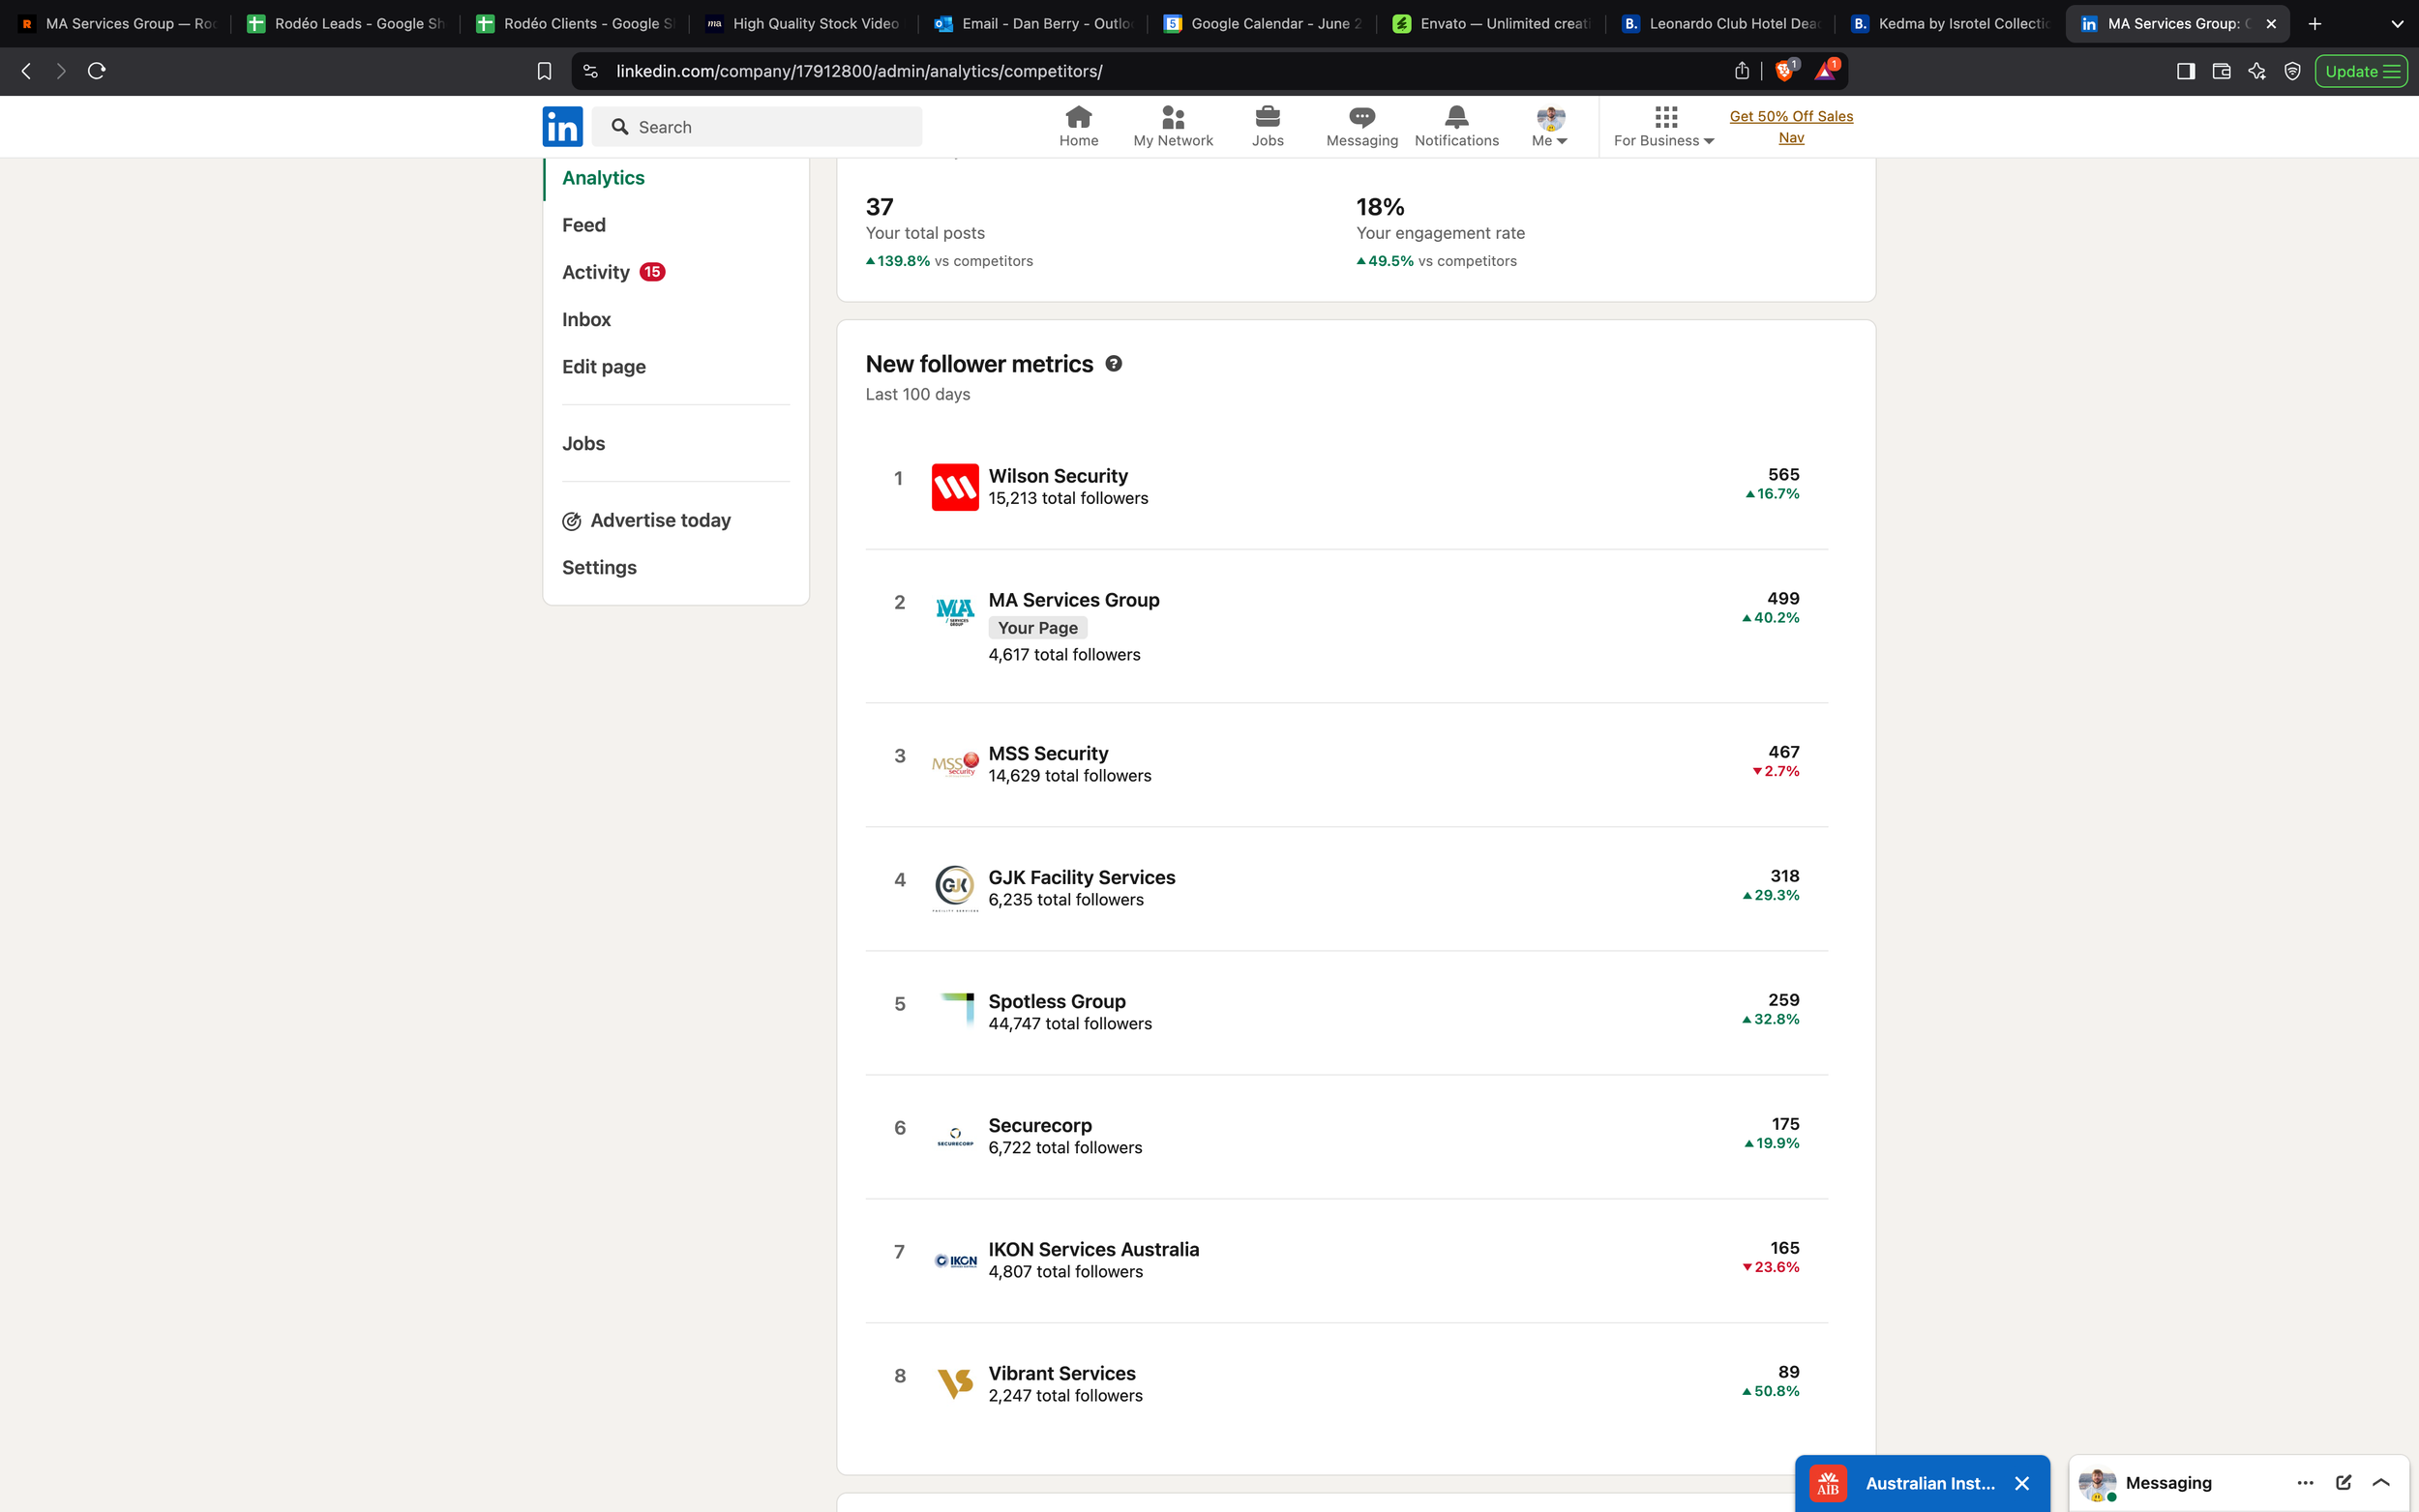The image size is (2419, 1512).
Task: Click help icon beside New follower metrics
Action: [x=1113, y=364]
